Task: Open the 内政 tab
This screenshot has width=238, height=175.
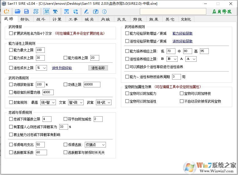Action: pos(105,19)
